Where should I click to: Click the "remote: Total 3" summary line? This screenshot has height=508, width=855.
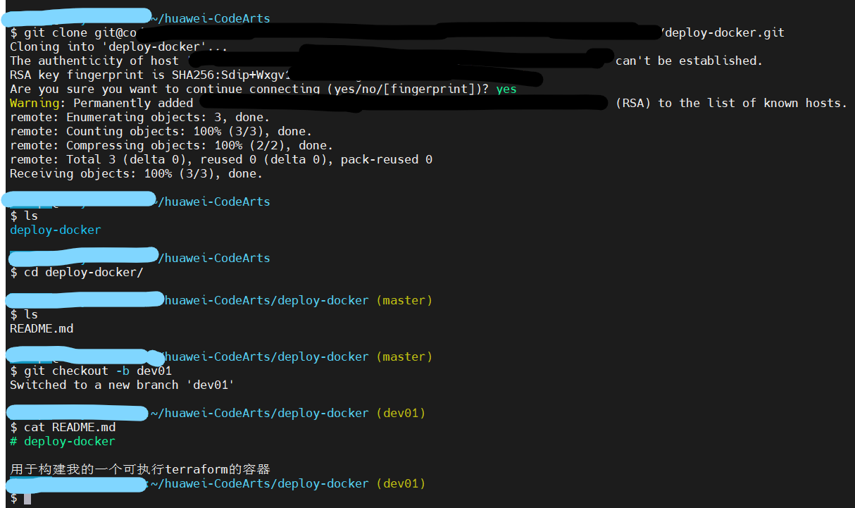click(x=220, y=159)
